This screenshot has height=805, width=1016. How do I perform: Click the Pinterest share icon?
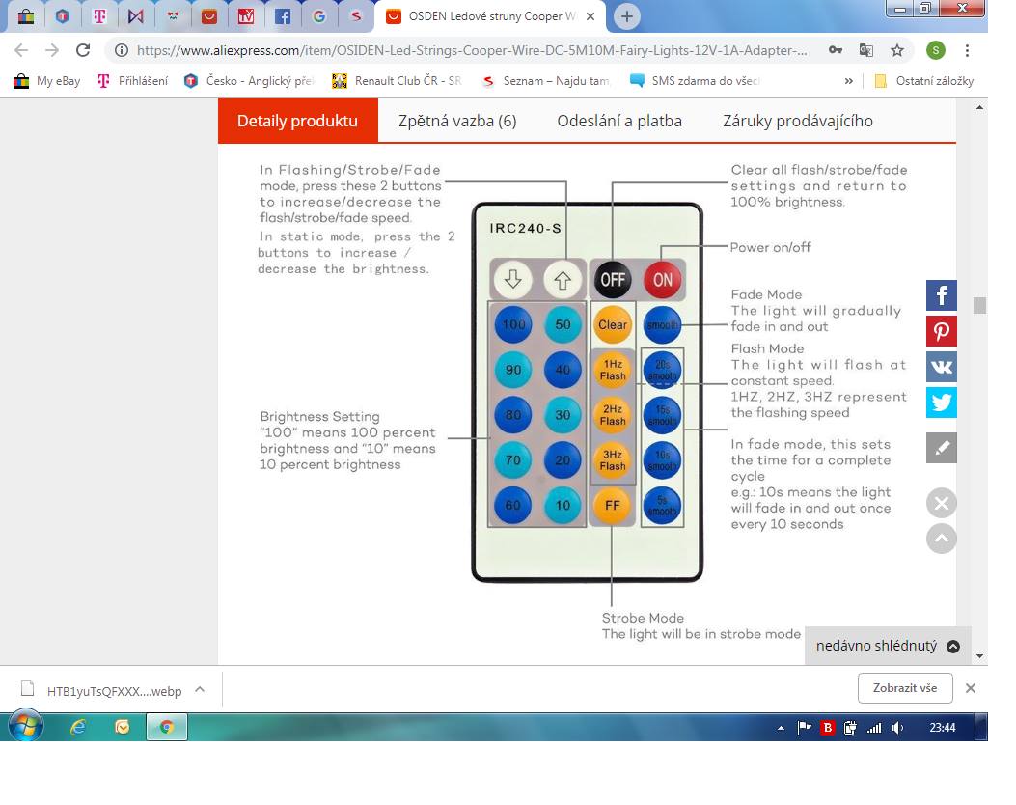point(941,331)
